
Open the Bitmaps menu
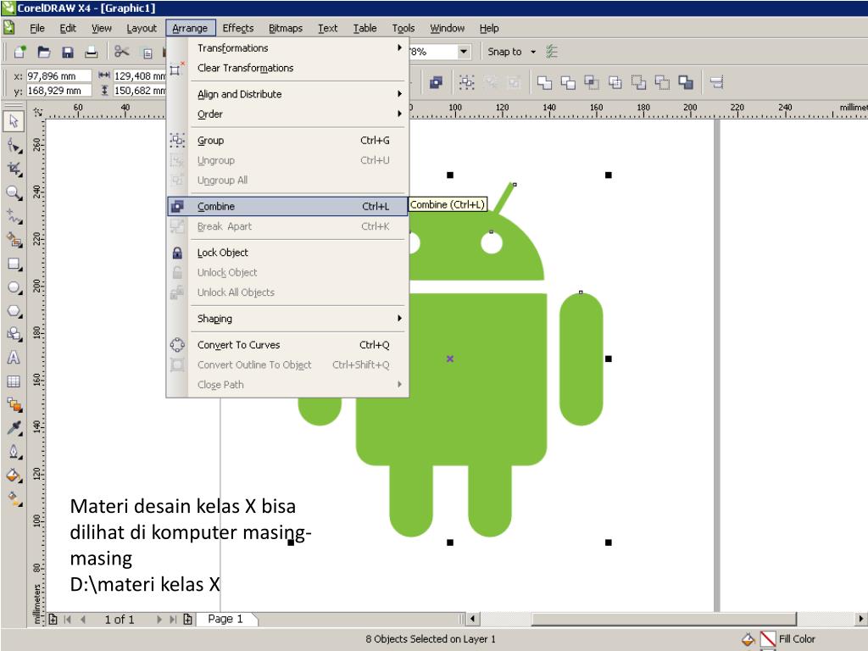click(x=286, y=28)
